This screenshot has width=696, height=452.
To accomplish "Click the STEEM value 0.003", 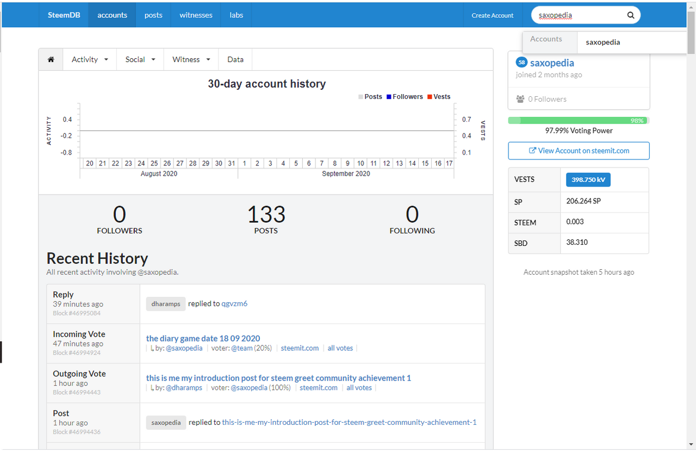I will (576, 222).
